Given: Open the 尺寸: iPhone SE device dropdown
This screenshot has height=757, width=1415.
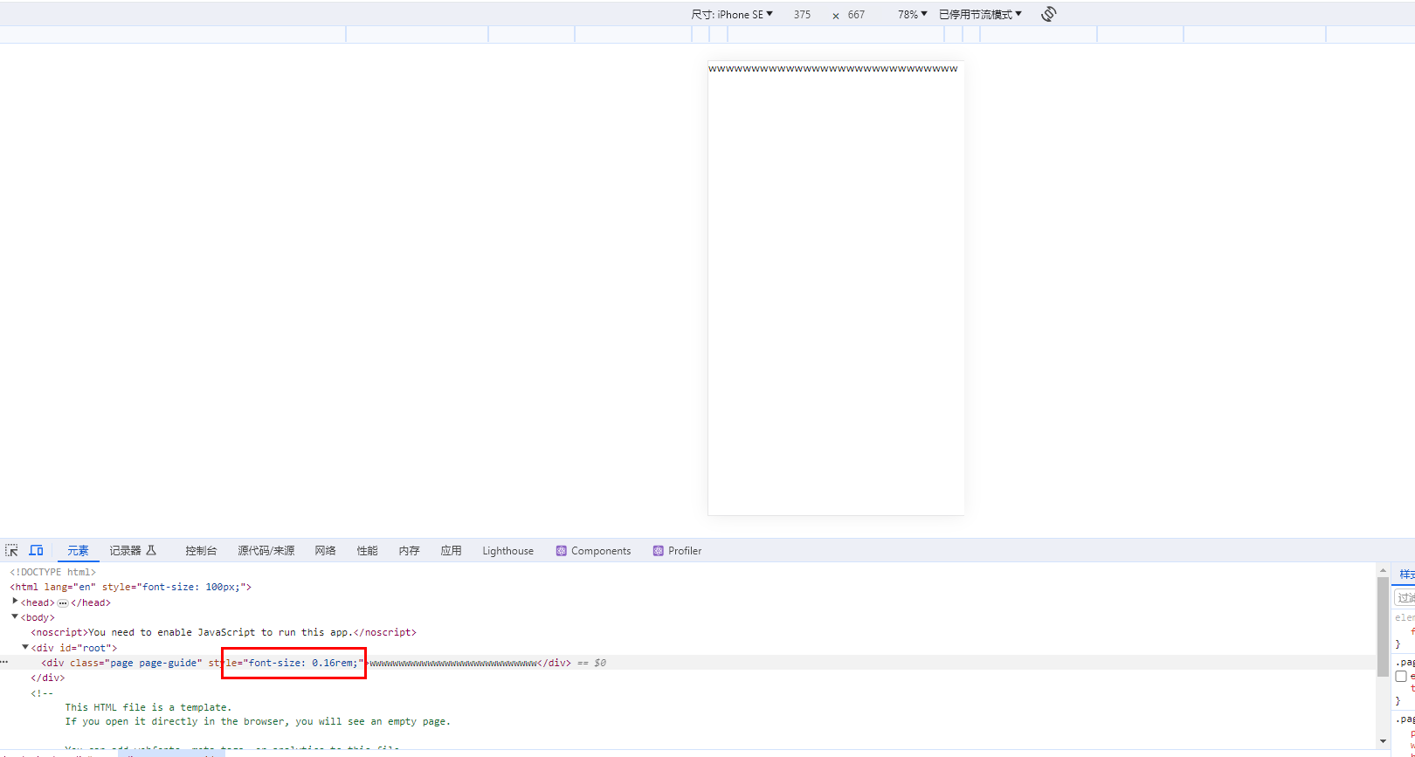Looking at the screenshot, I should point(732,14).
